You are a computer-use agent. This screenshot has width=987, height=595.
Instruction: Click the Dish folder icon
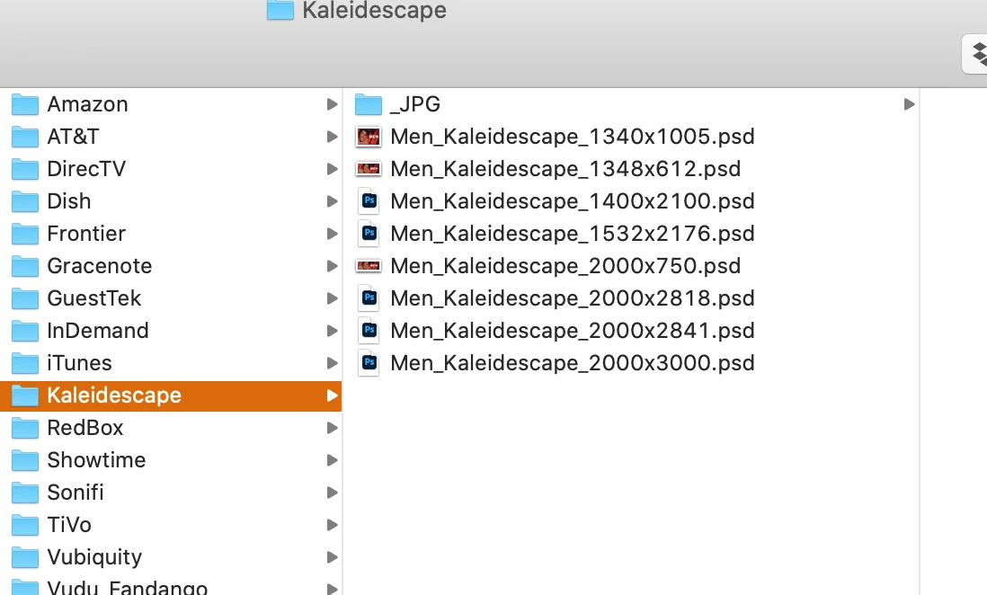pos(25,201)
